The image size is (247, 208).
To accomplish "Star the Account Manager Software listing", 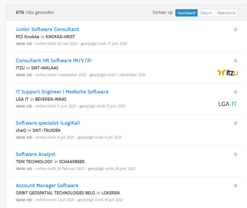I will pos(236,186).
